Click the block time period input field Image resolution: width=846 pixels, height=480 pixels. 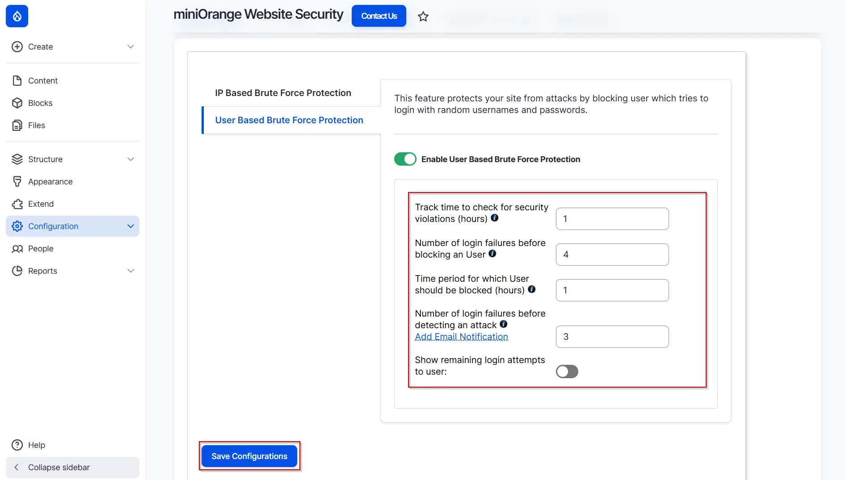click(612, 290)
